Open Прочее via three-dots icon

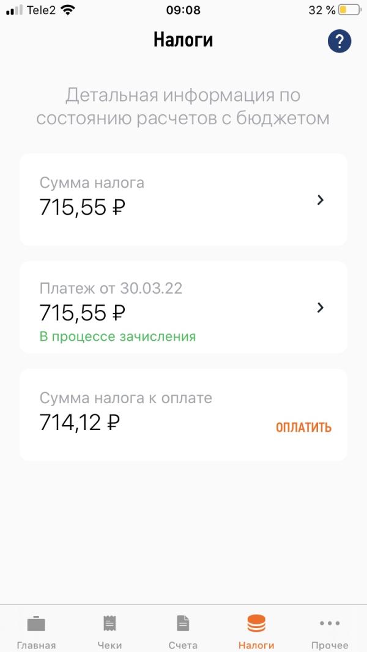[330, 623]
